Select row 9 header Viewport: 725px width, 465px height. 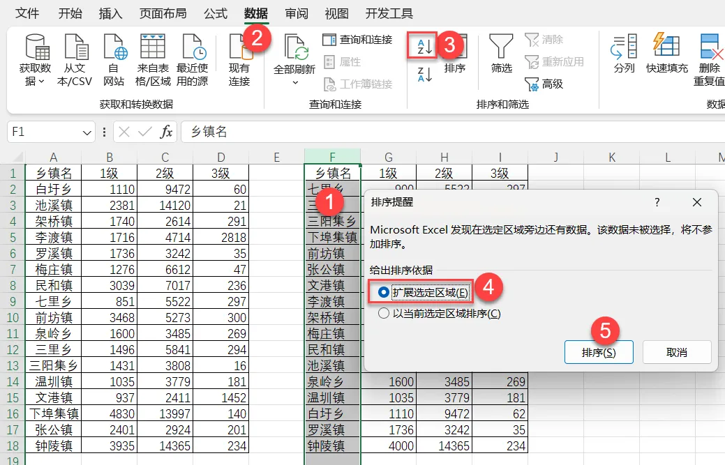click(13, 302)
